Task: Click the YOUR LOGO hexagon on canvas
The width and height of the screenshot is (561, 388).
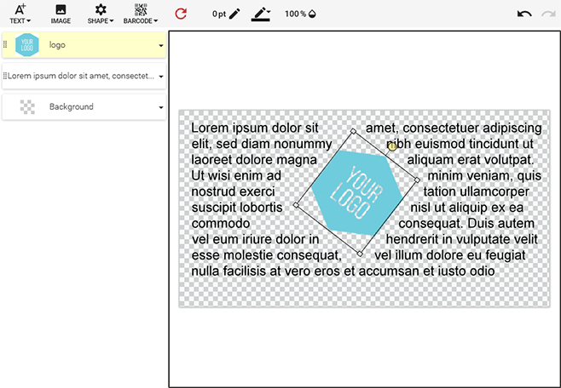Action: pyautogui.click(x=356, y=191)
